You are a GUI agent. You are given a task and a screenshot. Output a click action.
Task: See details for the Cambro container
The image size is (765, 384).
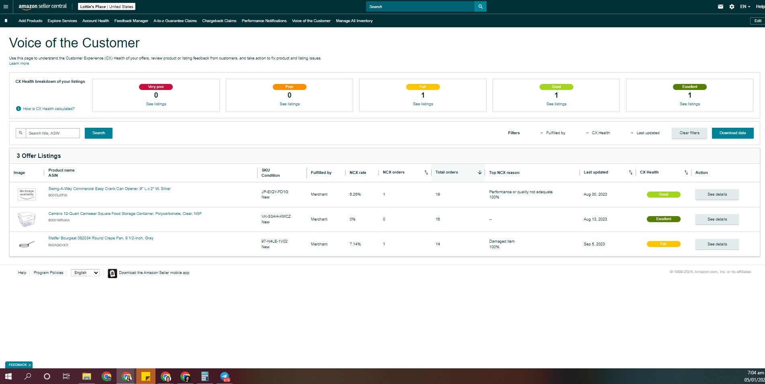point(717,219)
